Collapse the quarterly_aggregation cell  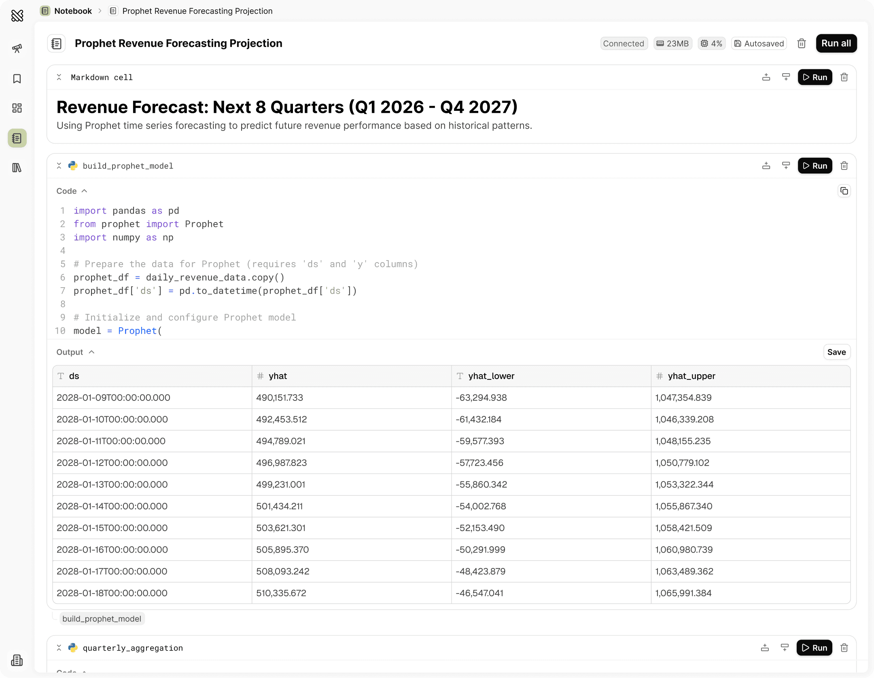[59, 648]
